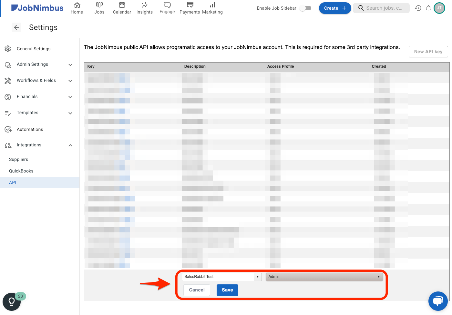Open the Admin access profile dropdown
The image size is (452, 315).
click(x=324, y=277)
